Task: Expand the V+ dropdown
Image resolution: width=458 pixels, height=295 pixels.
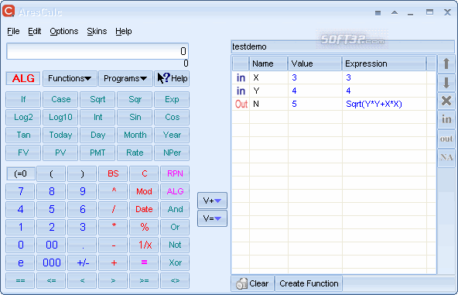Action: click(x=212, y=201)
